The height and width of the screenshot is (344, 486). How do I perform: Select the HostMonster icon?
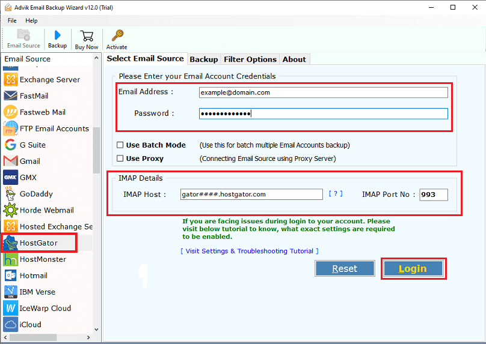(11, 259)
